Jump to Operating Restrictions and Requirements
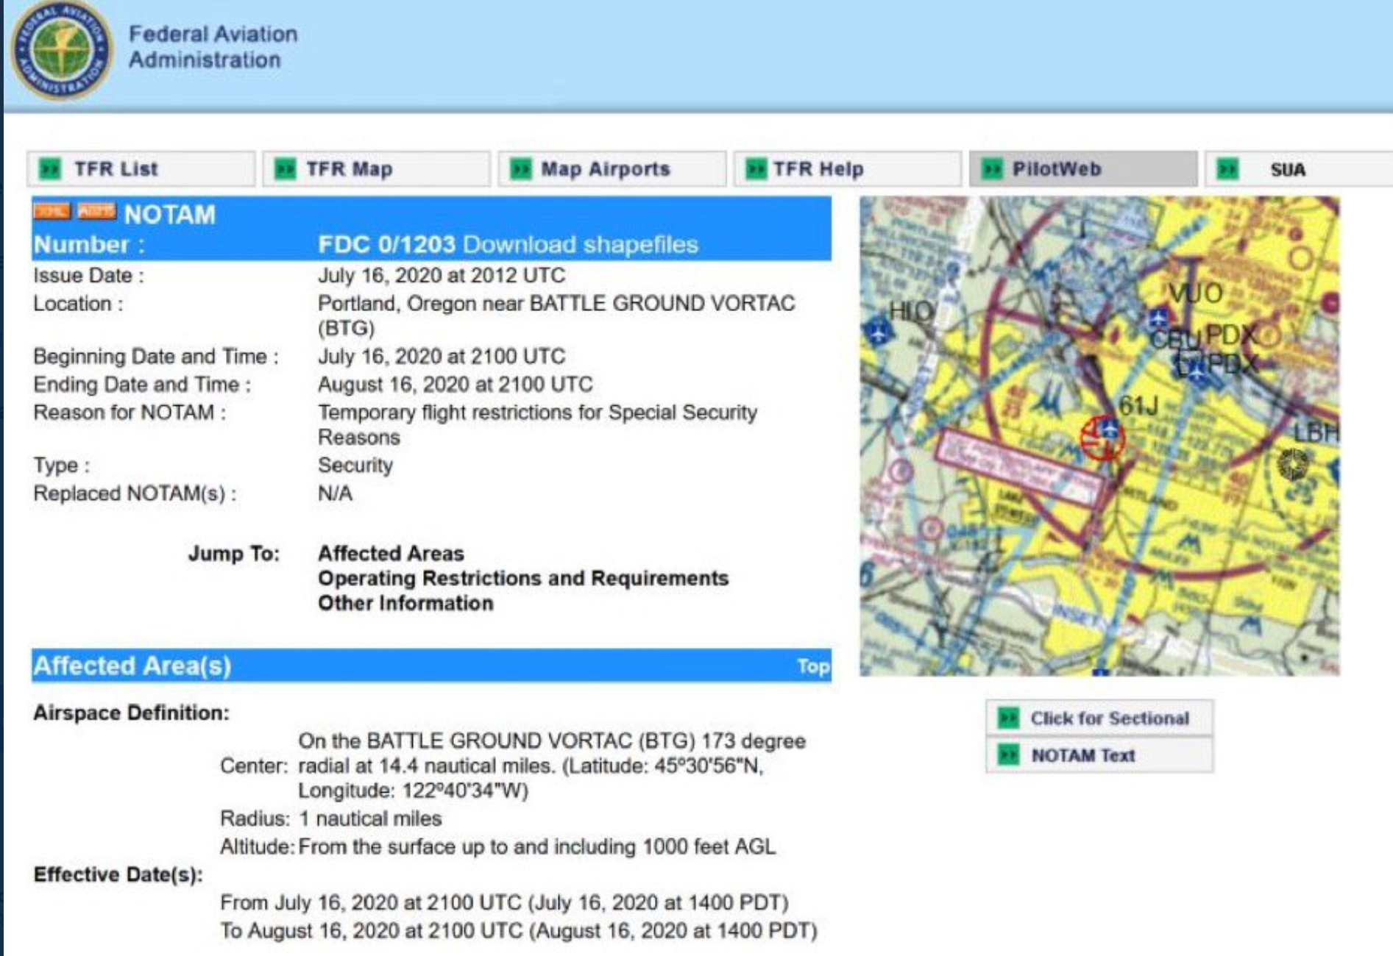Viewport: 1393px width, 956px height. pos(522,578)
